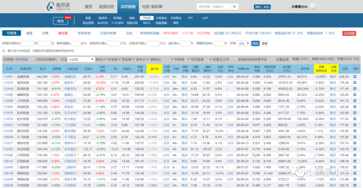
Task: Switch to the 待发转债 tab
Action: tap(84, 33)
